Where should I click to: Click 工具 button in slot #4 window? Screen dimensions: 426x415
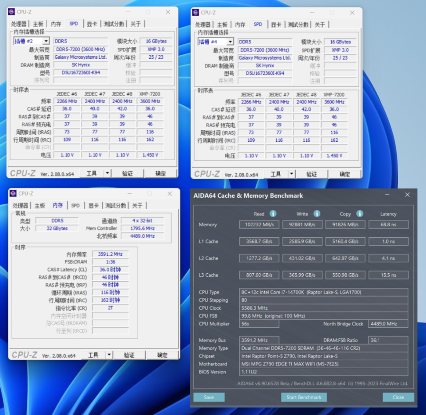[276, 174]
